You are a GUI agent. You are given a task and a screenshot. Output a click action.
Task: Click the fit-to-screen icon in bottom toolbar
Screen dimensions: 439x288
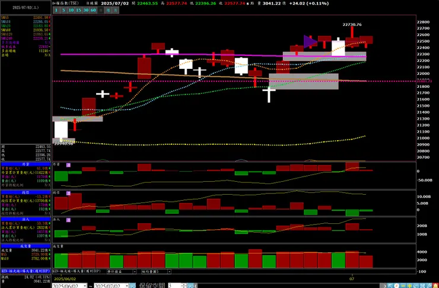[422, 286]
